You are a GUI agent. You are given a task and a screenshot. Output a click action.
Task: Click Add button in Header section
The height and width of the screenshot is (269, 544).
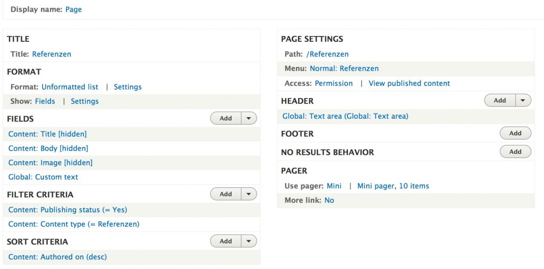tap(500, 100)
